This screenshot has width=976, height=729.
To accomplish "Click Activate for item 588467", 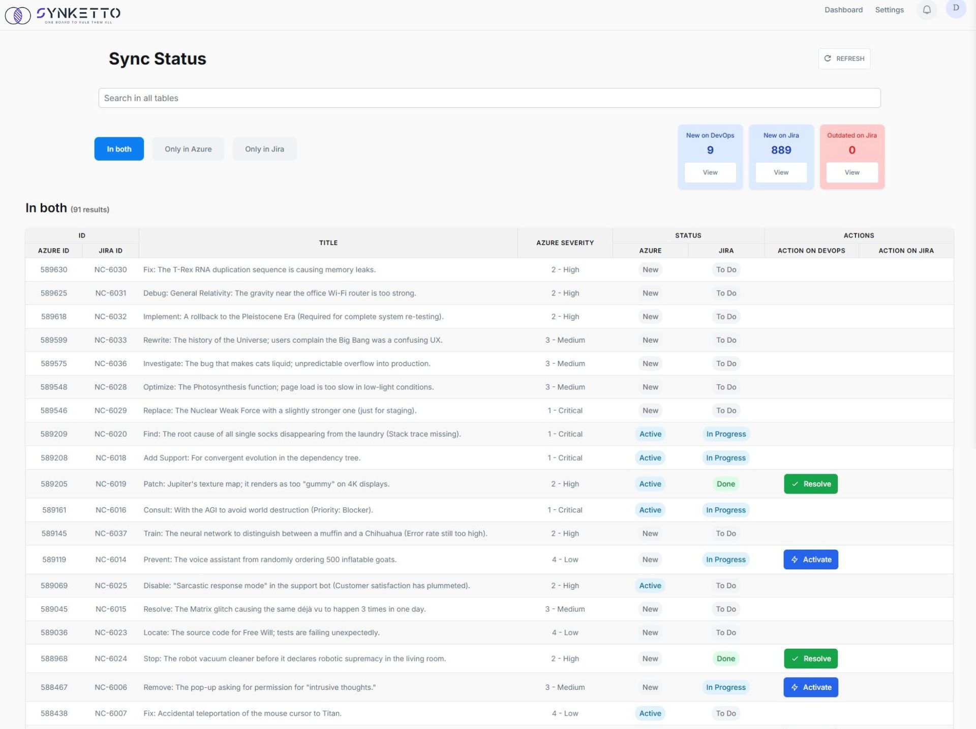I will click(811, 687).
